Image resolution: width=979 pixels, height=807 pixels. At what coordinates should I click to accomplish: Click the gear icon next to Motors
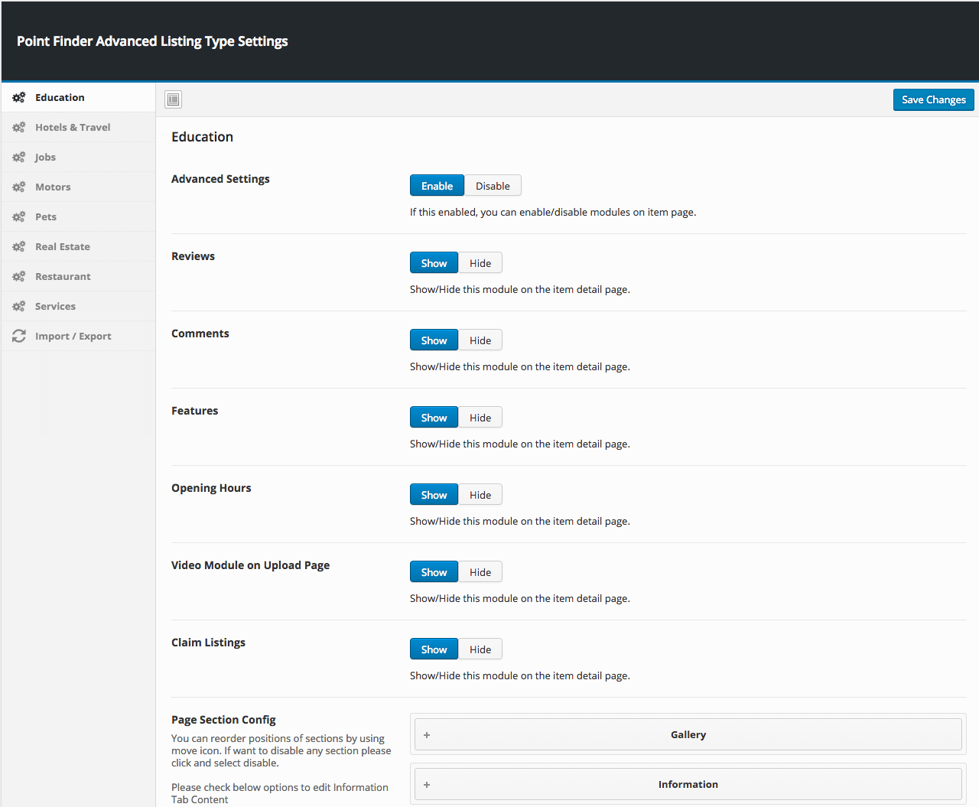18,187
